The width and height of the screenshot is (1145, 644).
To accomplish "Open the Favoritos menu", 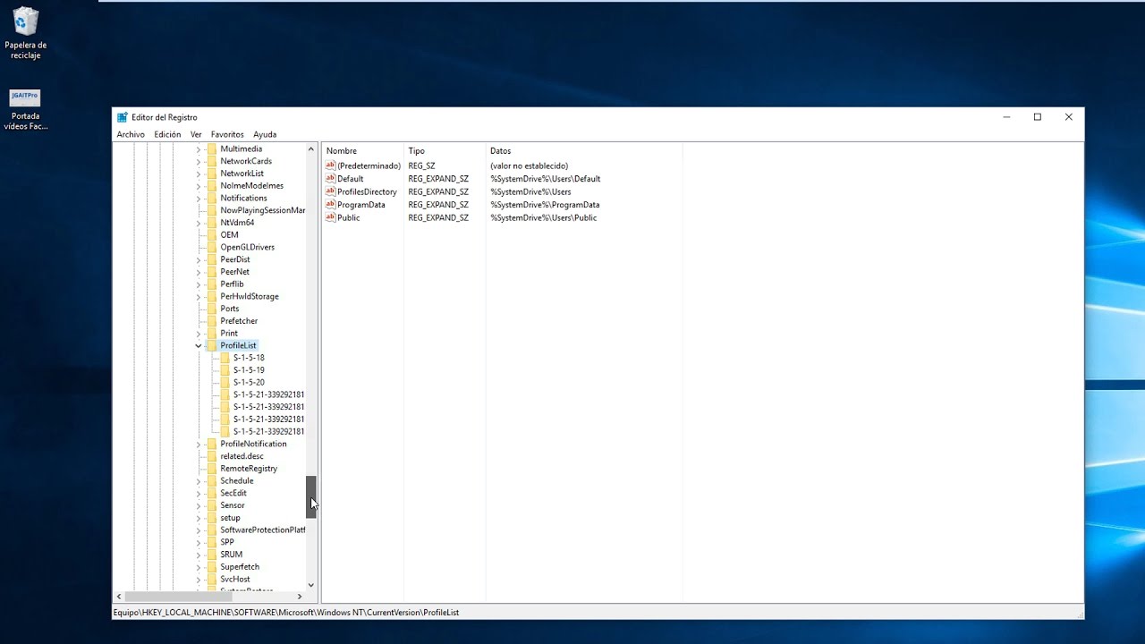I will [227, 134].
